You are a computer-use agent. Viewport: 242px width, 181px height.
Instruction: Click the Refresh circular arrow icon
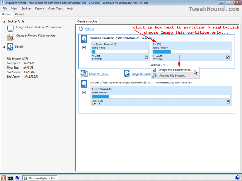(81, 29)
